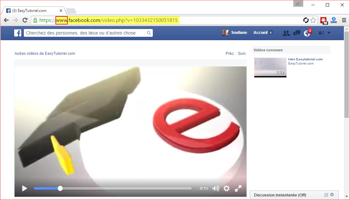Viewport: 350px width, 200px height.
Task: Switch the video to fullscreen
Action: [238, 188]
